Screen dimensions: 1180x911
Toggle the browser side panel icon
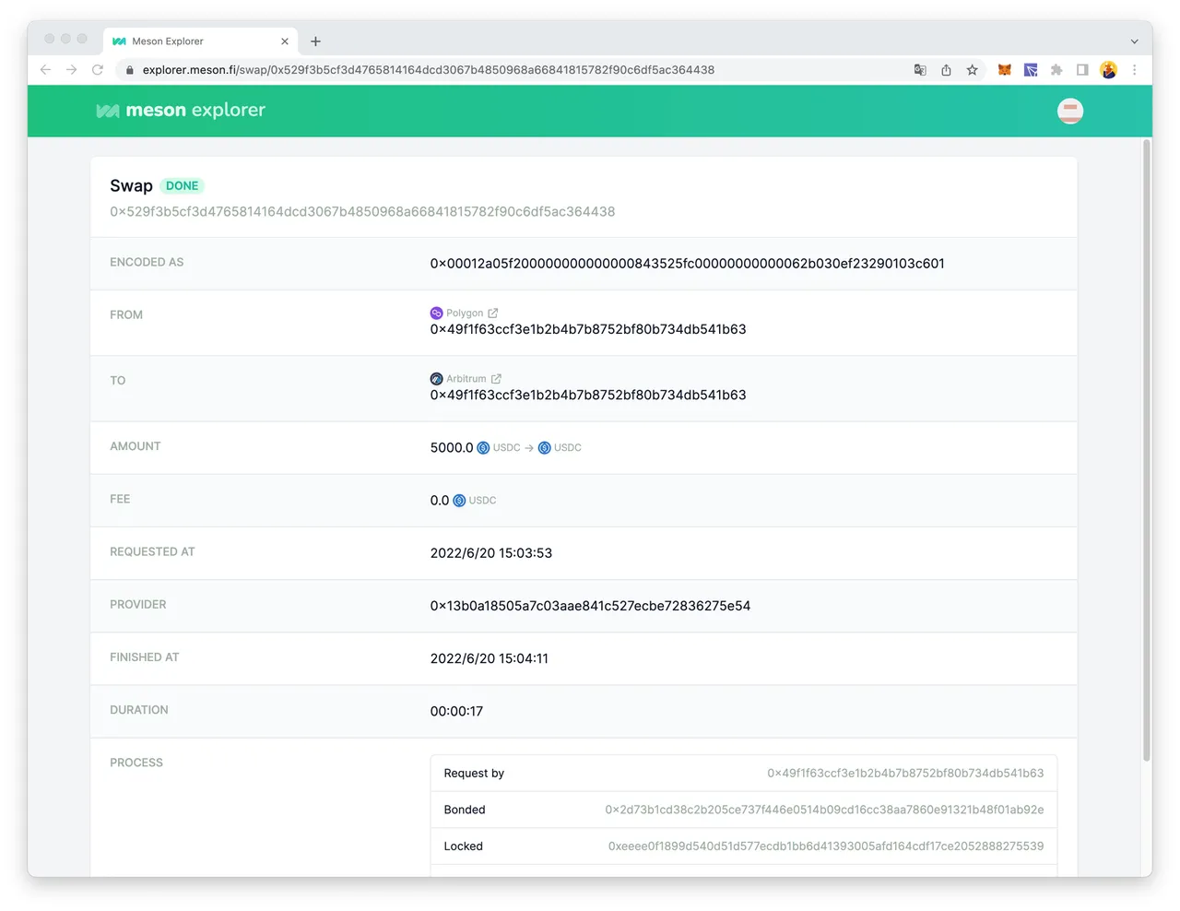click(x=1082, y=70)
